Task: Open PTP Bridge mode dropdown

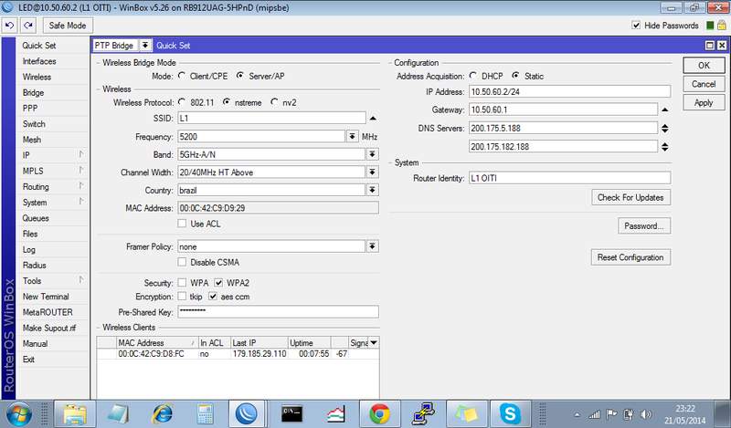Action: click(145, 46)
